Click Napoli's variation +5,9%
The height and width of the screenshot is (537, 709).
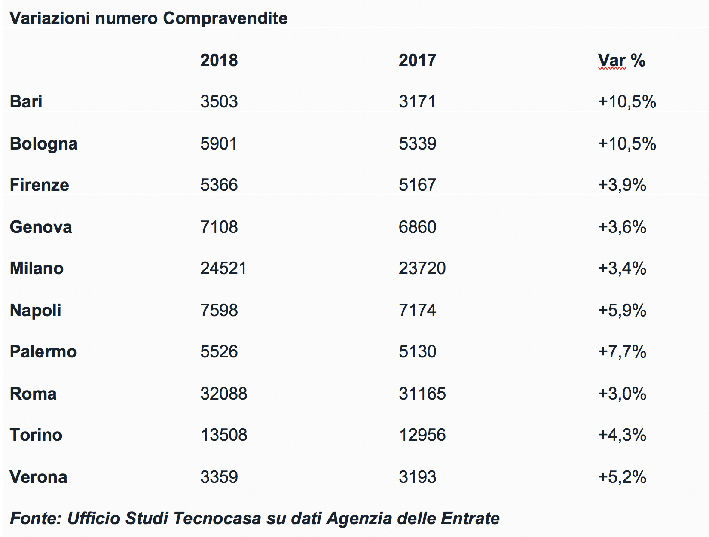(x=622, y=310)
